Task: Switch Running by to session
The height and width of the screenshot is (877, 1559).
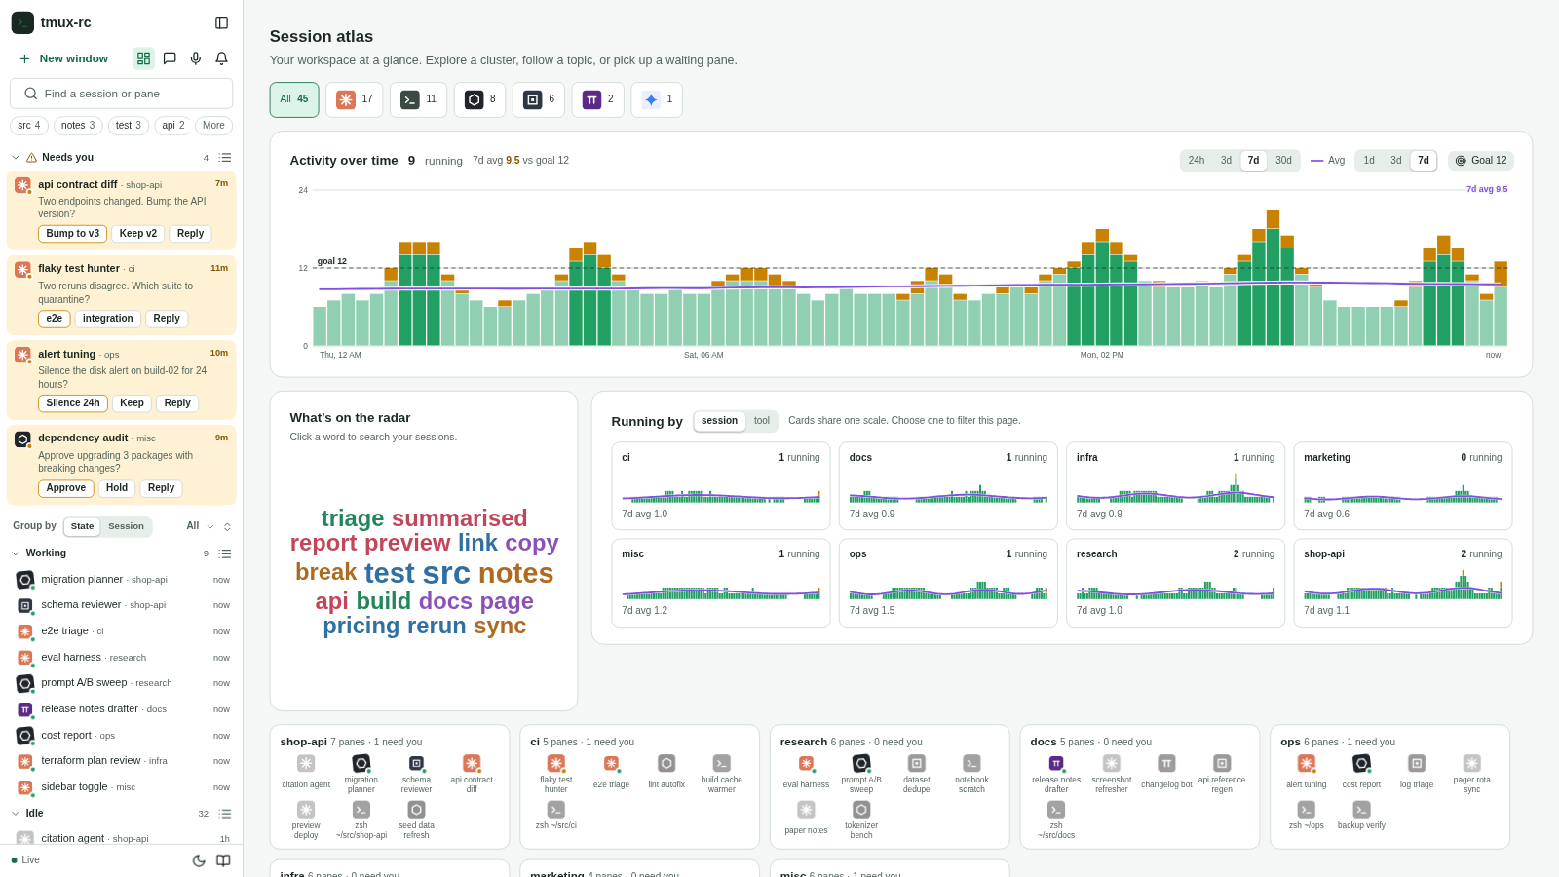Action: pyautogui.click(x=719, y=421)
